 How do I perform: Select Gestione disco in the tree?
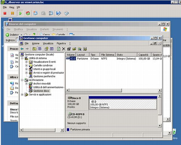coord(41,91)
